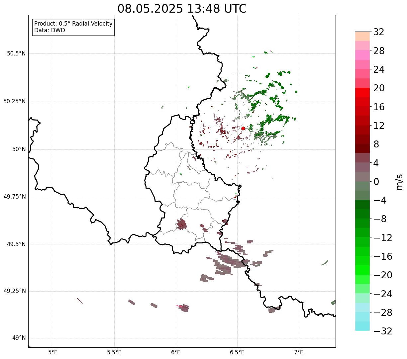407x359 pixels.
Task: Click the 49.5°N latitude label
Action: click(16, 244)
